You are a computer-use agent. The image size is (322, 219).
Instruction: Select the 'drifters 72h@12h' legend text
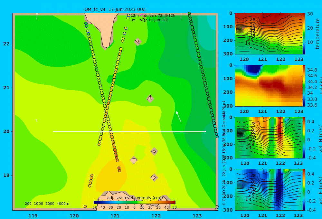click(x=160, y=15)
